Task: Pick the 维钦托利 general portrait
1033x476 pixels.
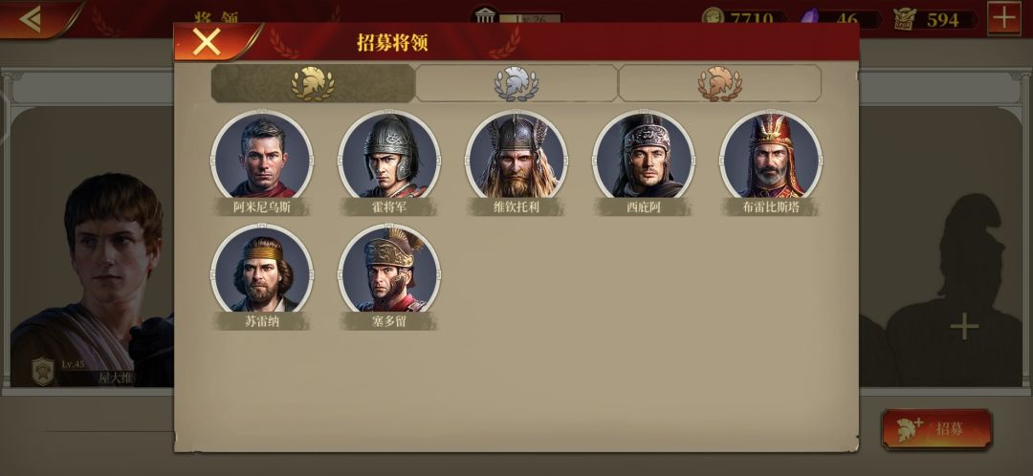Action: pos(516,156)
